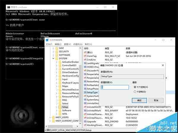The height and width of the screenshot is (133, 178).
Task: Expand the ActivationBroker tree node
Action: coord(57,62)
